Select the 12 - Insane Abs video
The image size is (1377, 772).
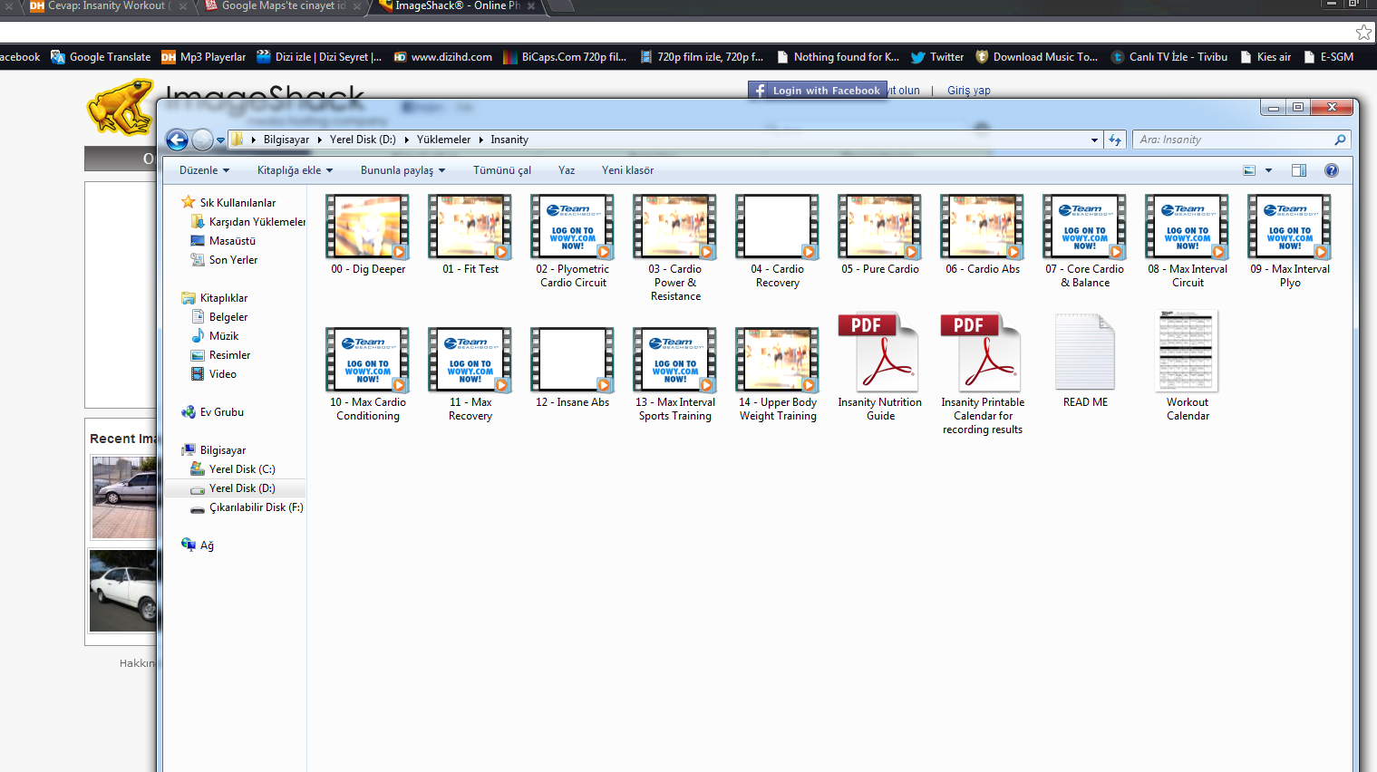572,368
